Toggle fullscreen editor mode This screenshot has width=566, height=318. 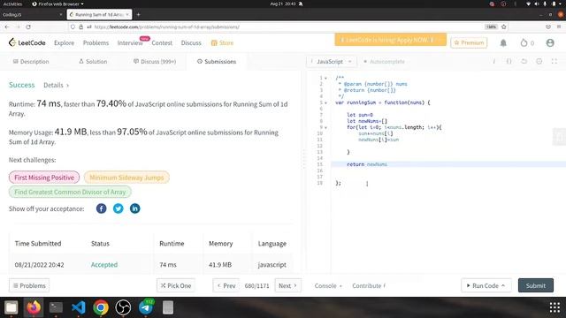click(555, 61)
